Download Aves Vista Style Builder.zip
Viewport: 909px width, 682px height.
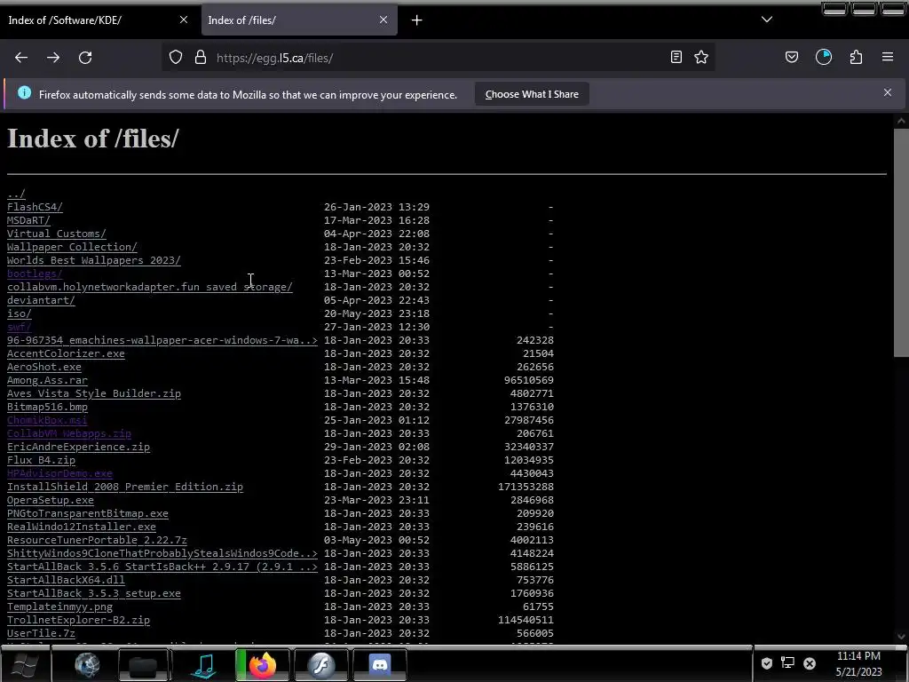click(x=94, y=393)
